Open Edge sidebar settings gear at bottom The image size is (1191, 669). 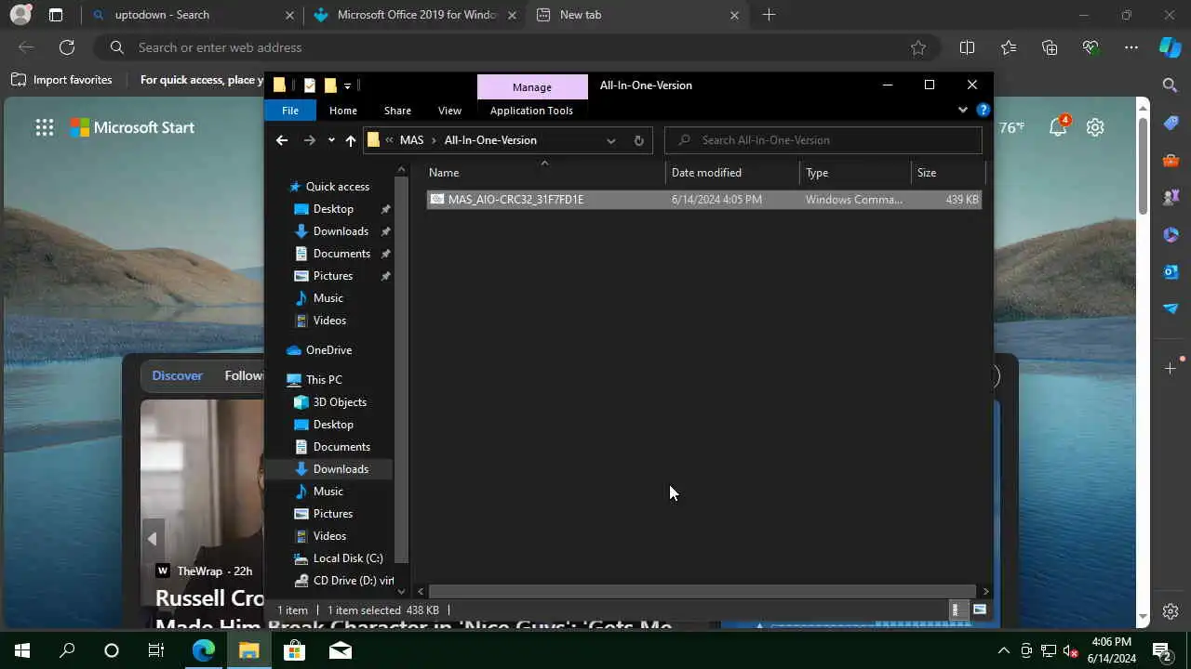[1171, 611]
